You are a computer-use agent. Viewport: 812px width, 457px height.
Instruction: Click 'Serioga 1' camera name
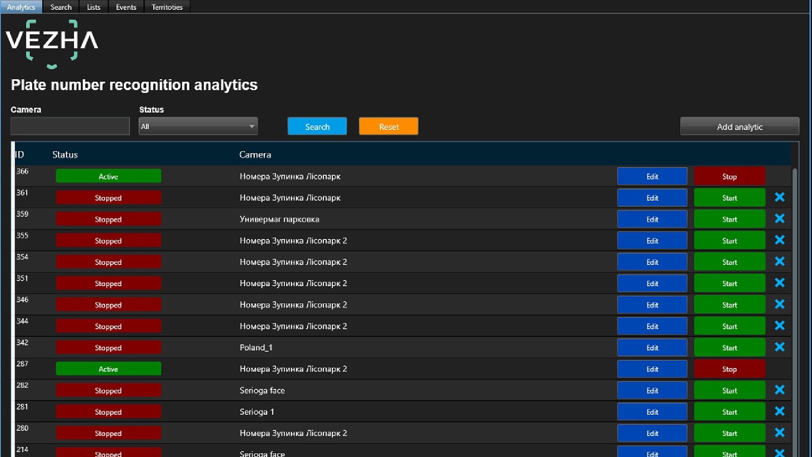coord(257,412)
